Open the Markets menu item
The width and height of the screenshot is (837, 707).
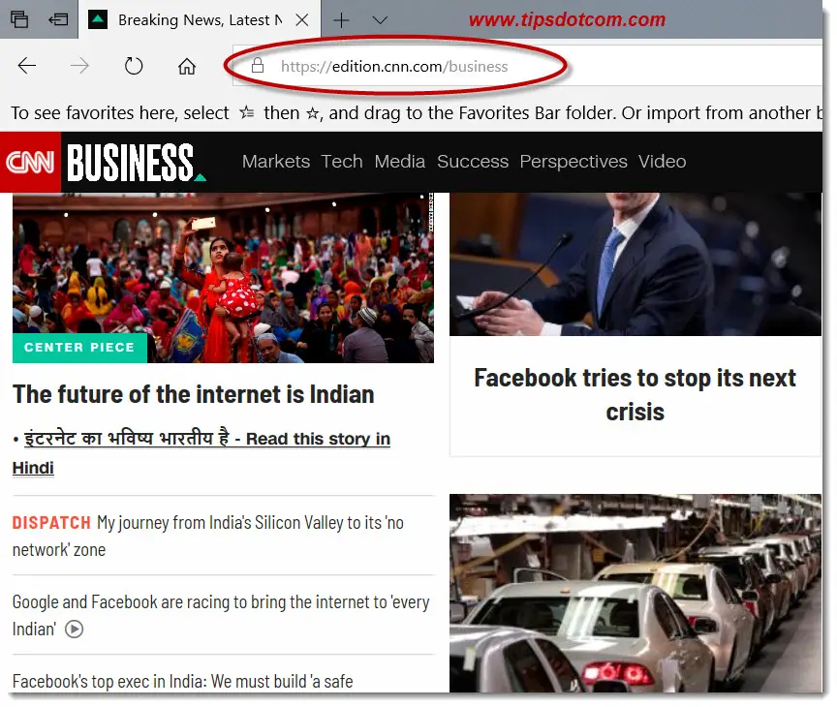(276, 162)
